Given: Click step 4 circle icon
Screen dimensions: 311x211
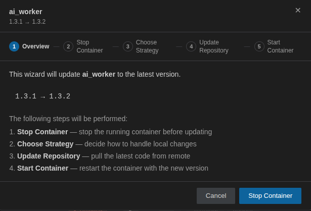Looking at the screenshot, I should [x=191, y=46].
